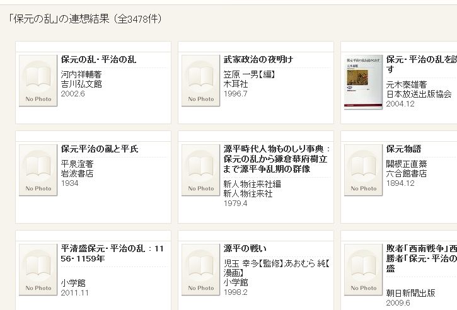Click No Photo thumbnail for 保元平治の亂と平氏
This screenshot has width=457, height=310.
(38, 170)
